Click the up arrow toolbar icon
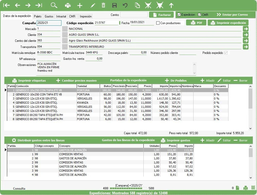 pyautogui.click(x=171, y=5)
